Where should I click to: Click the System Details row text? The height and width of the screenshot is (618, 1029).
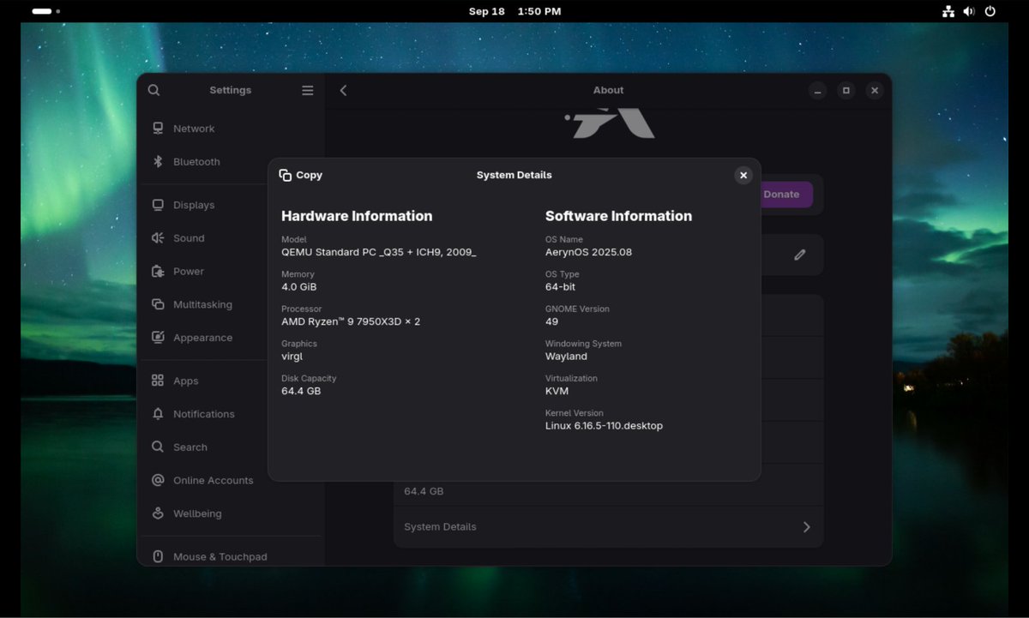[440, 527]
